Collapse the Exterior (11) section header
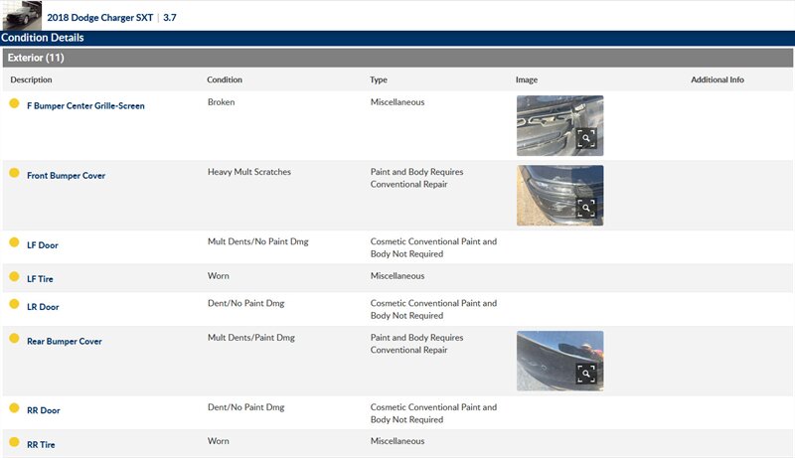 [36, 58]
